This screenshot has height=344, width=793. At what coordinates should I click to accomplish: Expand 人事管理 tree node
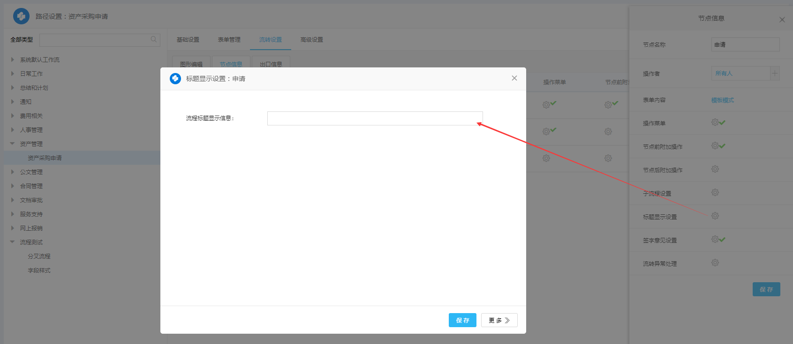click(x=13, y=130)
